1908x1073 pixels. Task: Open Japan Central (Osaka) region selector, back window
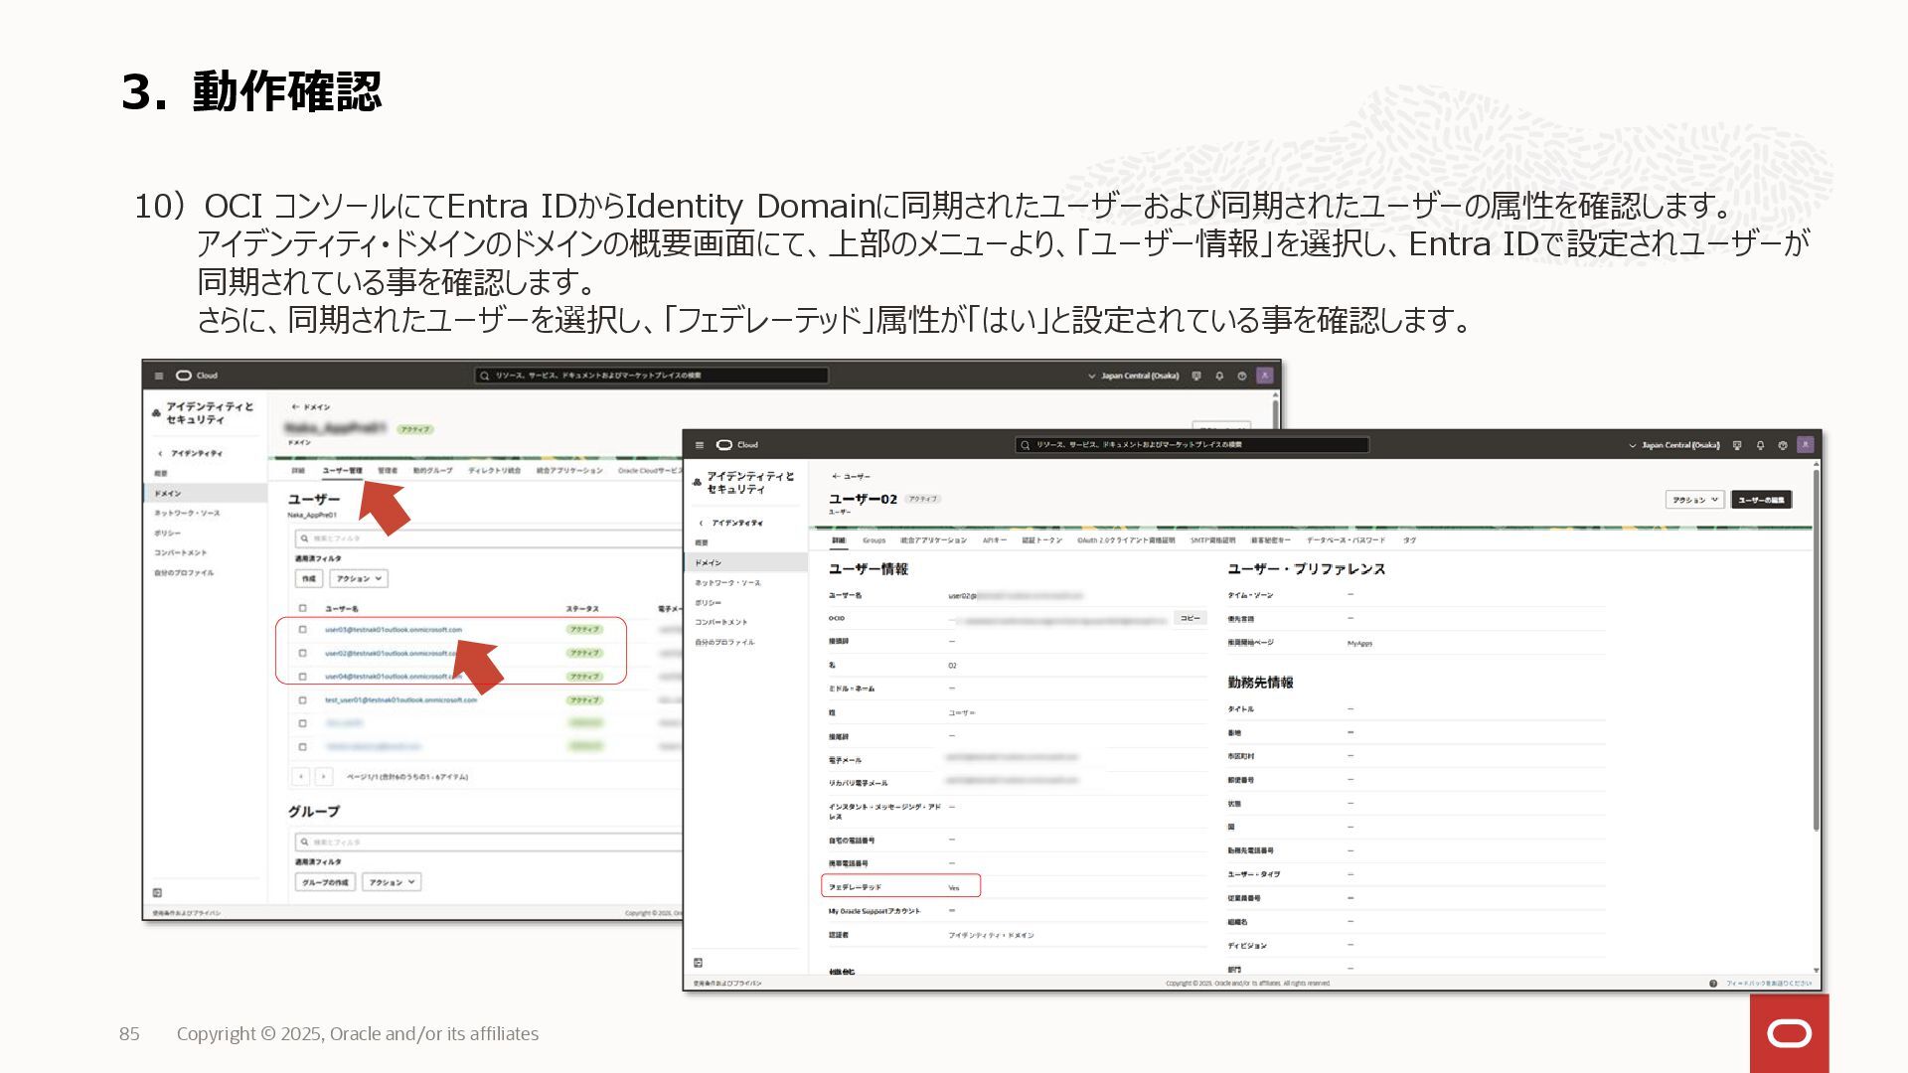[1133, 376]
